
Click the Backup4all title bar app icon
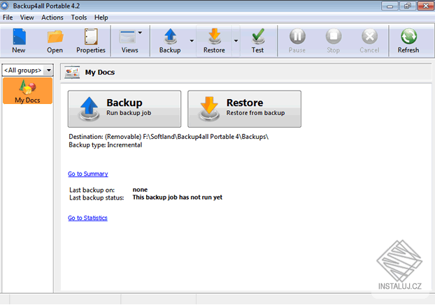coord(5,6)
